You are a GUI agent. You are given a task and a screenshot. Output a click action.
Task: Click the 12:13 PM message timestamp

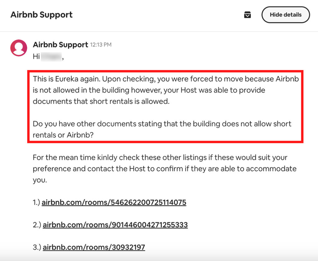point(101,45)
